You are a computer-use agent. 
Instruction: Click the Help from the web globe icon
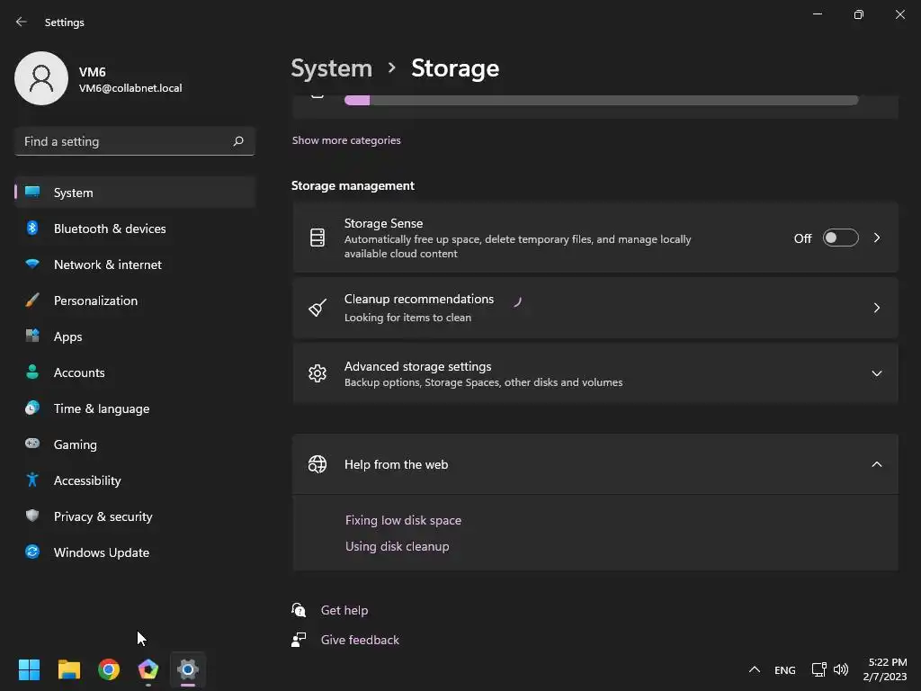[x=317, y=464]
